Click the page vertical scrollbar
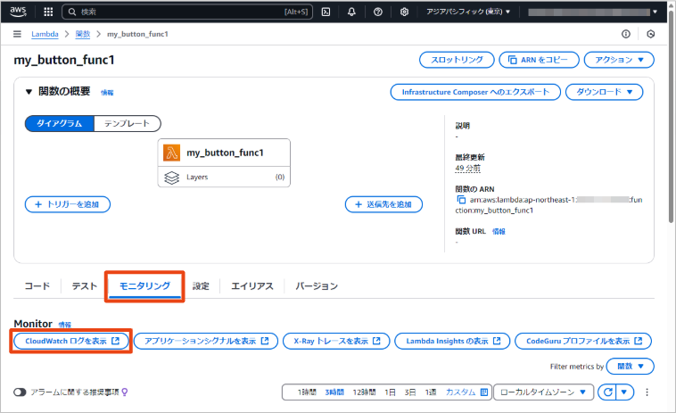Image resolution: width=676 pixels, height=413 pixels. click(671, 116)
